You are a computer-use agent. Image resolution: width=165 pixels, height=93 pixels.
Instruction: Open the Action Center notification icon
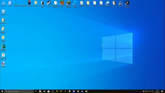pyautogui.click(x=162, y=91)
